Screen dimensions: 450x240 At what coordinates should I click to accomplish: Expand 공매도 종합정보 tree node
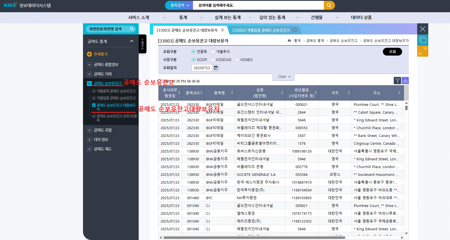pyautogui.click(x=89, y=65)
